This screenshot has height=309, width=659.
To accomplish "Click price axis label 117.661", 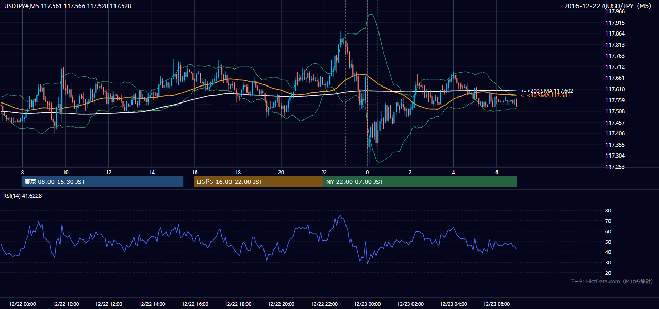I will 616,78.
